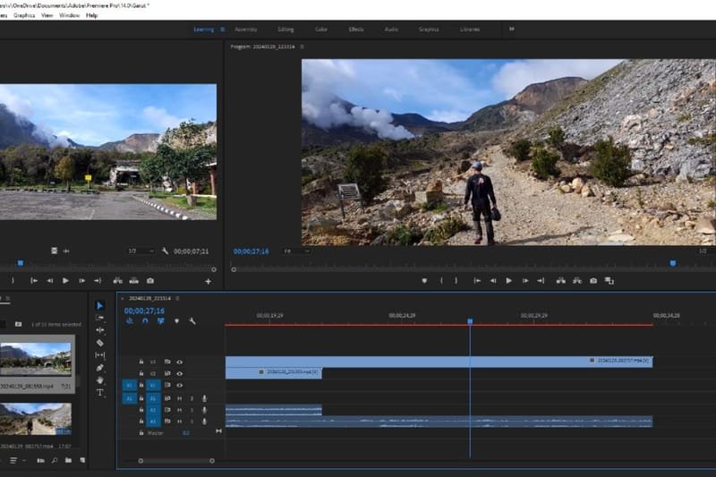Open timeline display settings wrench
The width and height of the screenshot is (716, 477).
pos(192,321)
